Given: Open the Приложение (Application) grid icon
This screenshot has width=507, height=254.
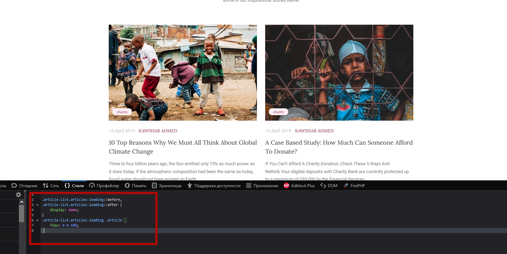Looking at the screenshot, I should (x=249, y=185).
